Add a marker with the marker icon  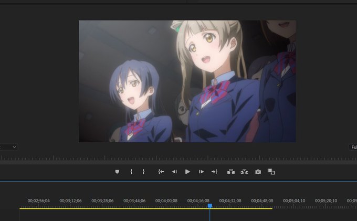(117, 172)
